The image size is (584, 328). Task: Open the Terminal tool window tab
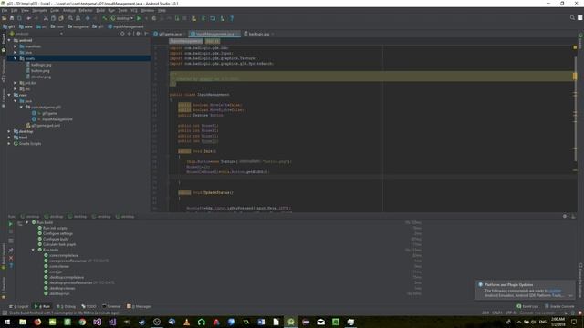click(111, 306)
